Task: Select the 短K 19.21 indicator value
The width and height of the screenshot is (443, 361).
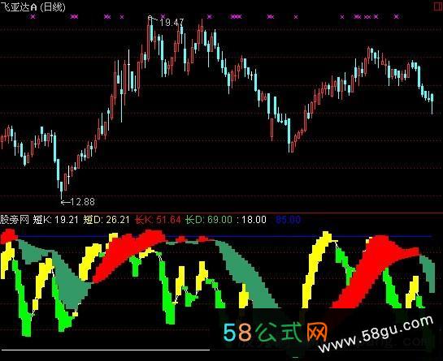Action: tap(55, 219)
